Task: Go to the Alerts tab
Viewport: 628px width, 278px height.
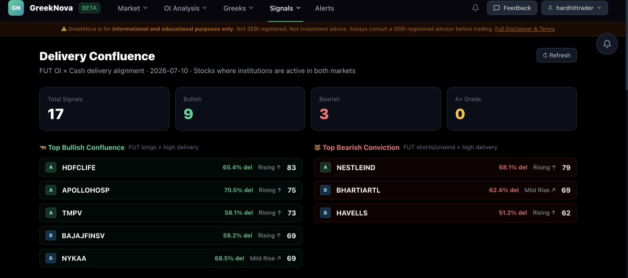Action: pyautogui.click(x=324, y=8)
